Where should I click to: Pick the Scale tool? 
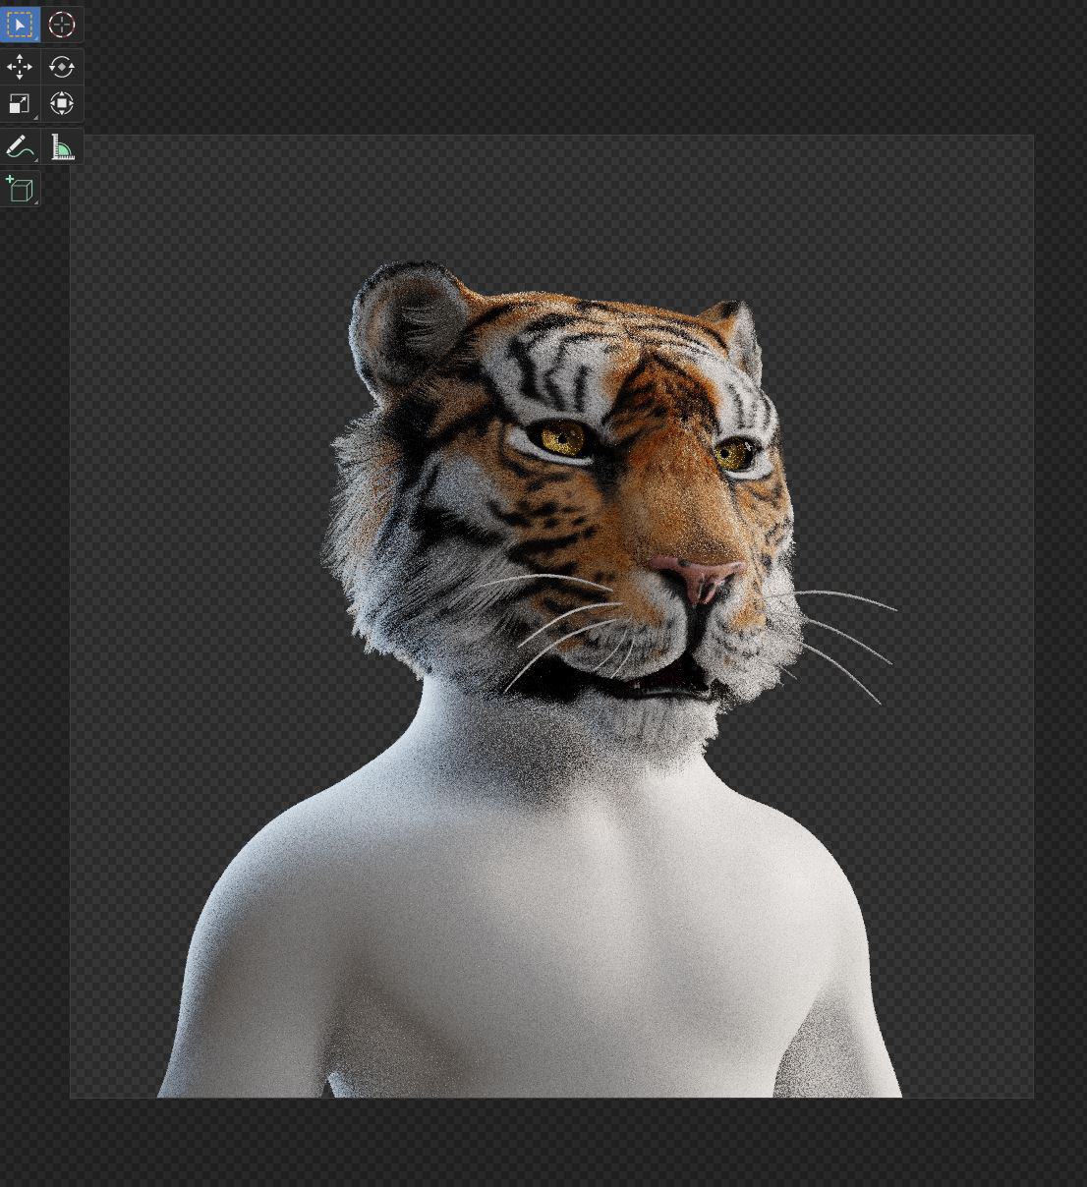[x=20, y=104]
